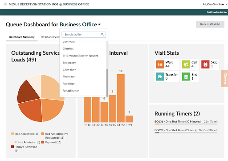Click the search magnifier icon in facility box
Viewport: 228px width, 161px height.
(102, 34)
